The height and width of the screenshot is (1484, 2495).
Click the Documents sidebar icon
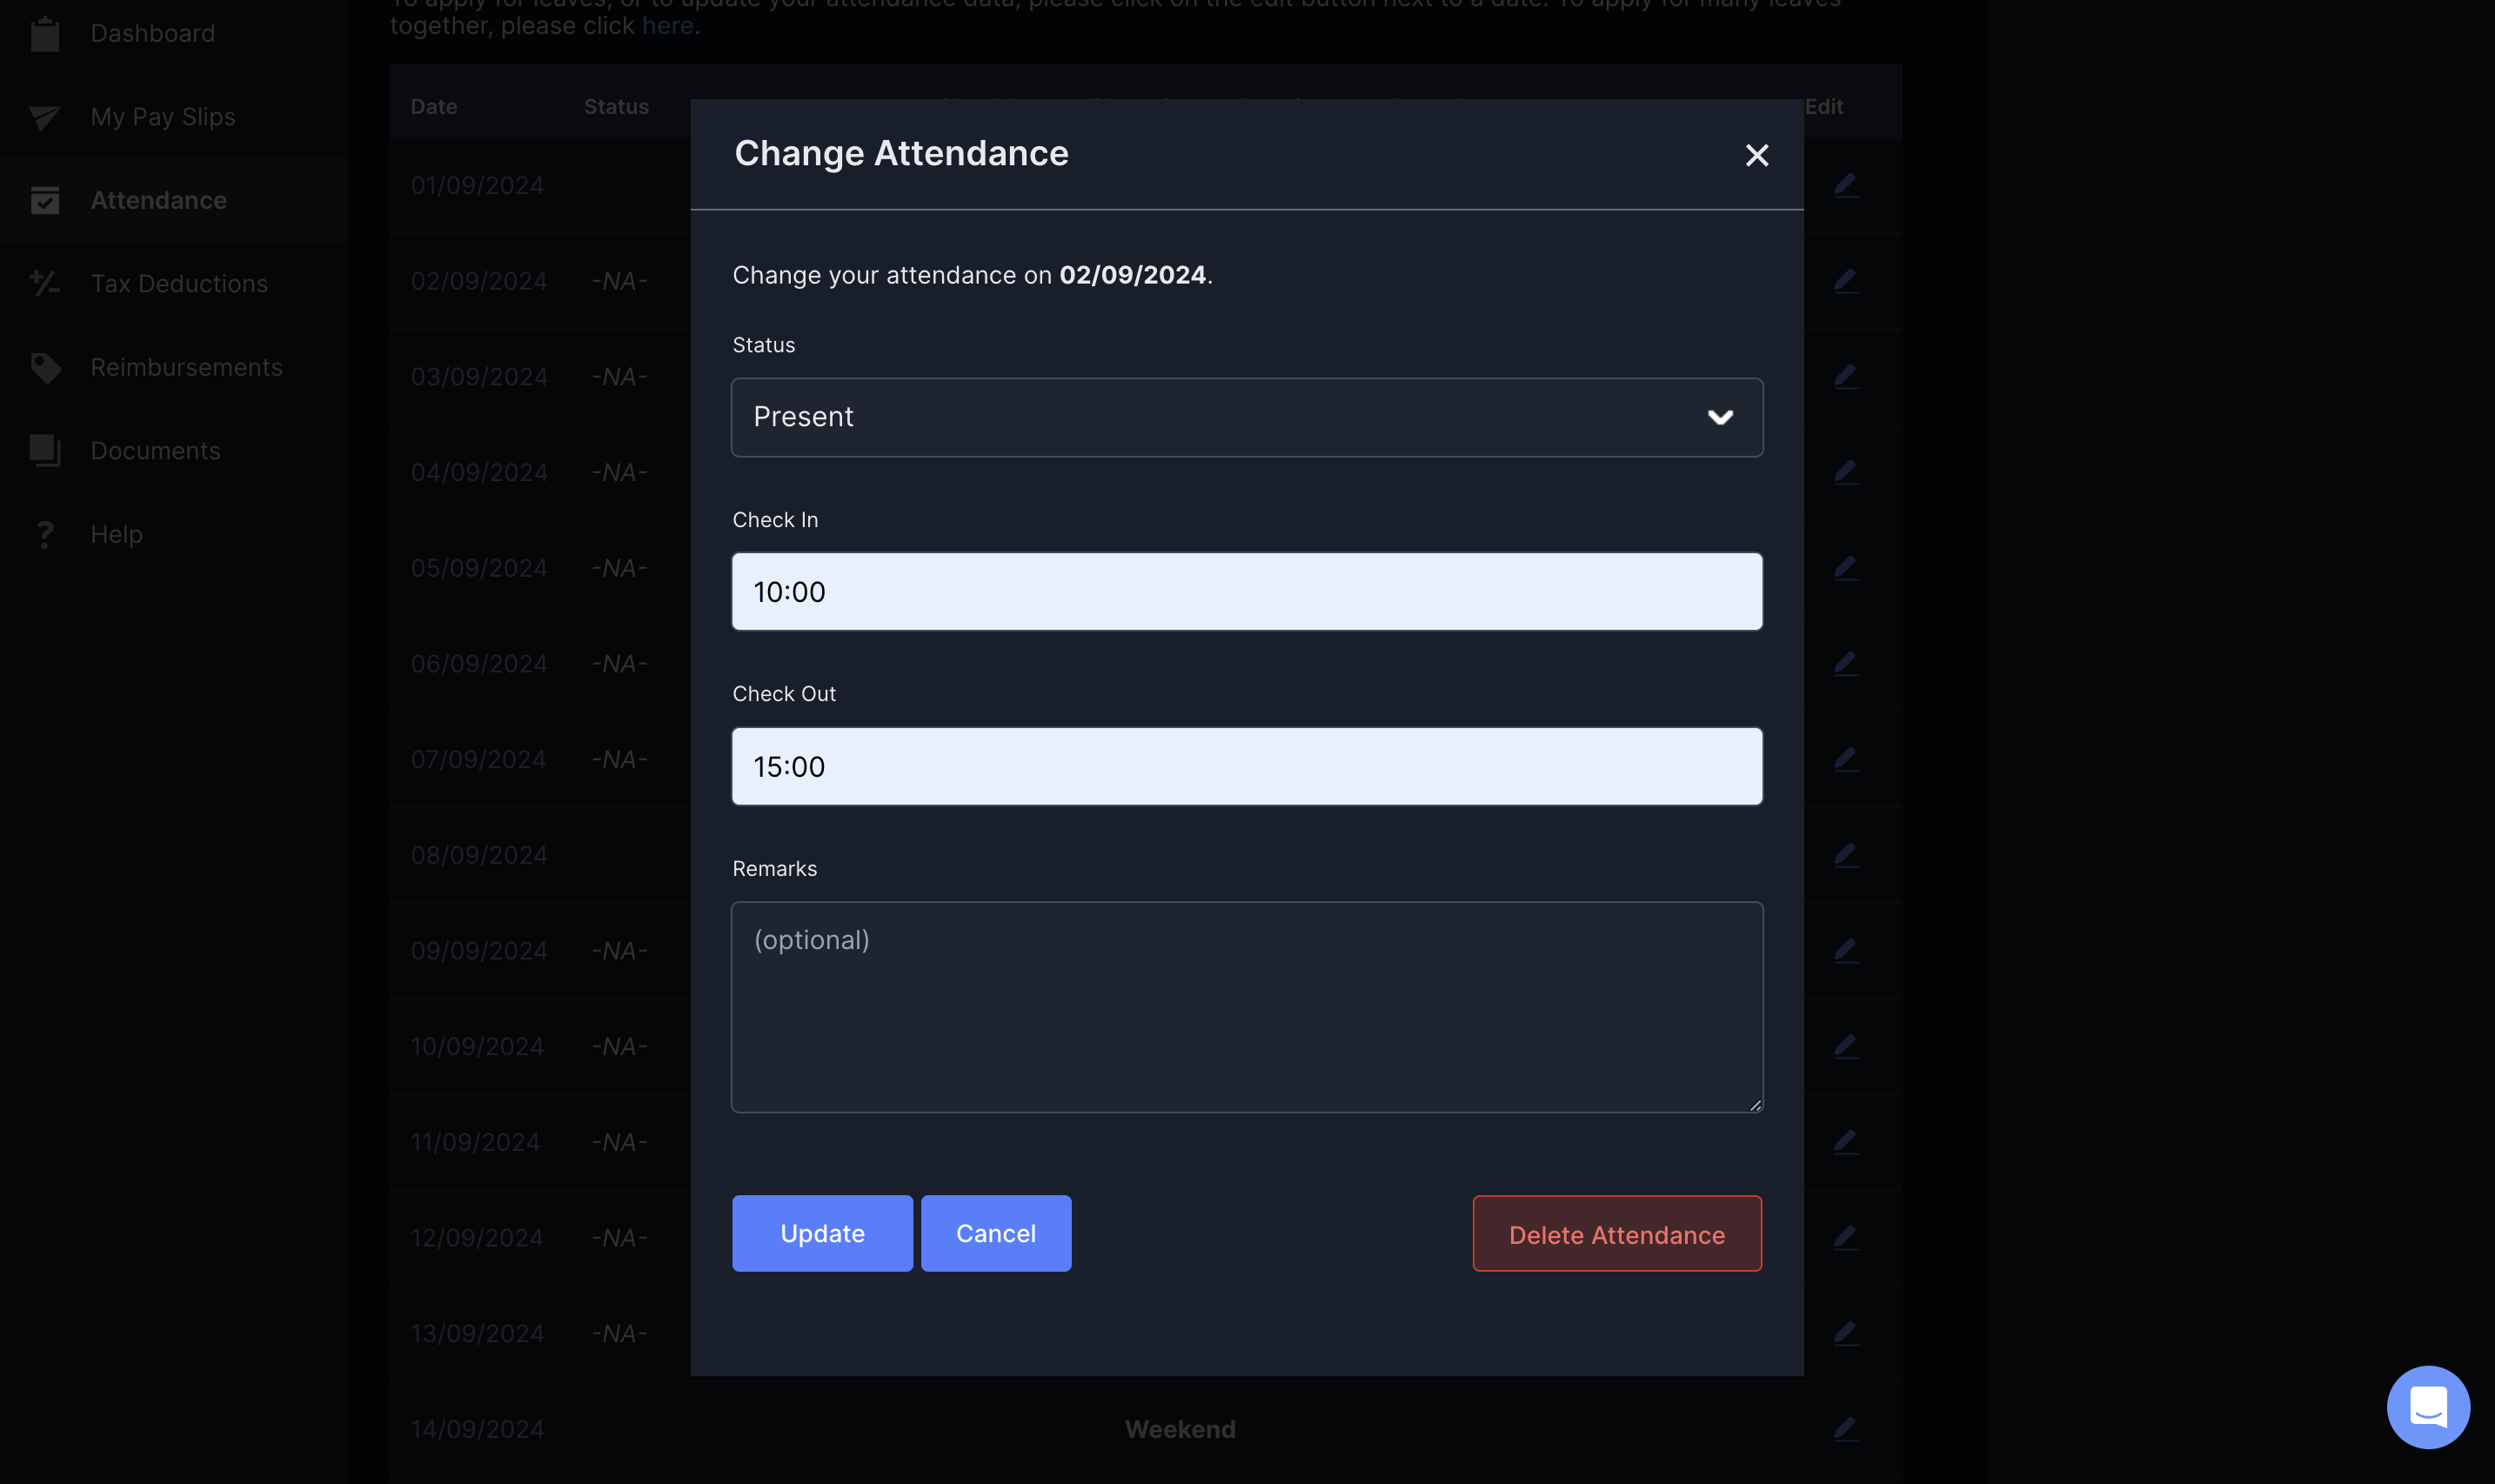point(46,451)
